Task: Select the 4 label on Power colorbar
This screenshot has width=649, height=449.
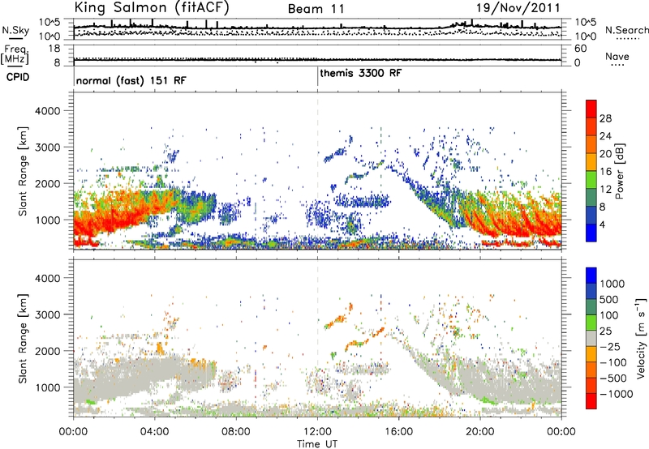Action: click(x=603, y=224)
